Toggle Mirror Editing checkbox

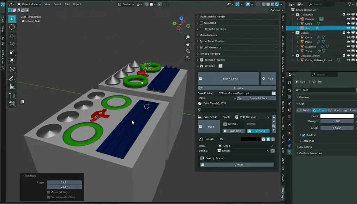click(x=48, y=192)
